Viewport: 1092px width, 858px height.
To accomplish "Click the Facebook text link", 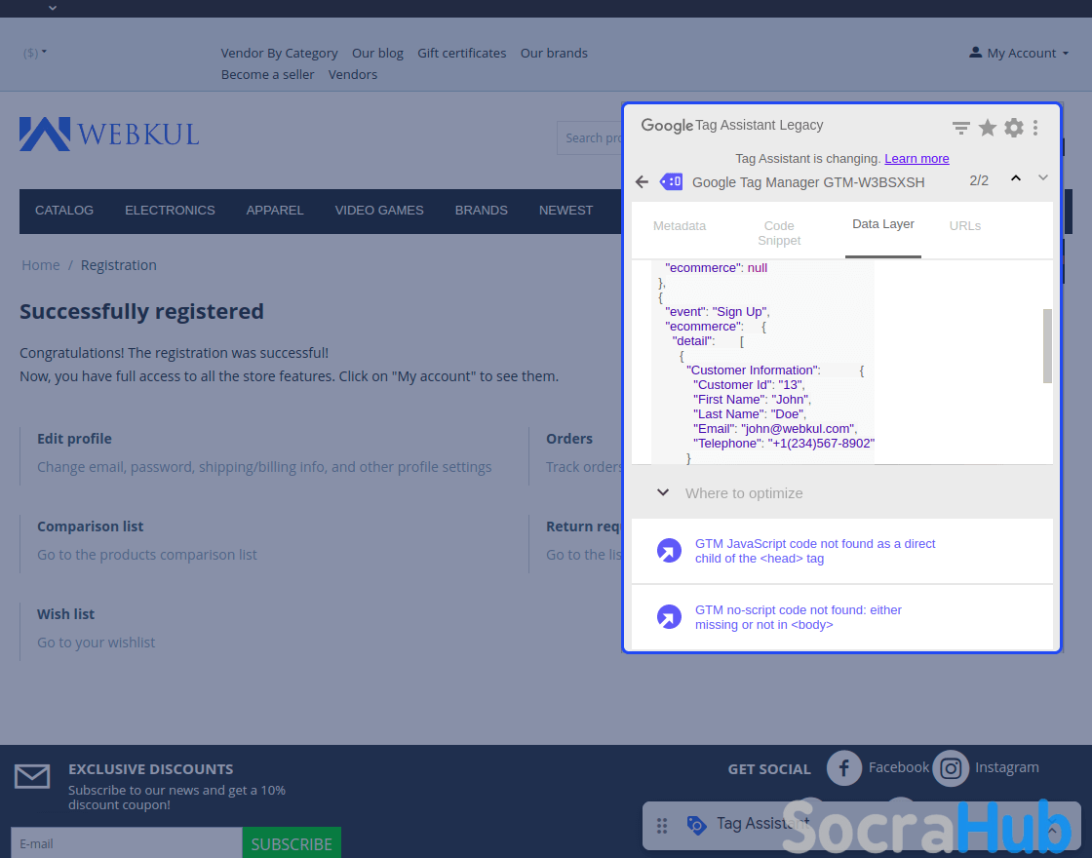I will tap(898, 767).
